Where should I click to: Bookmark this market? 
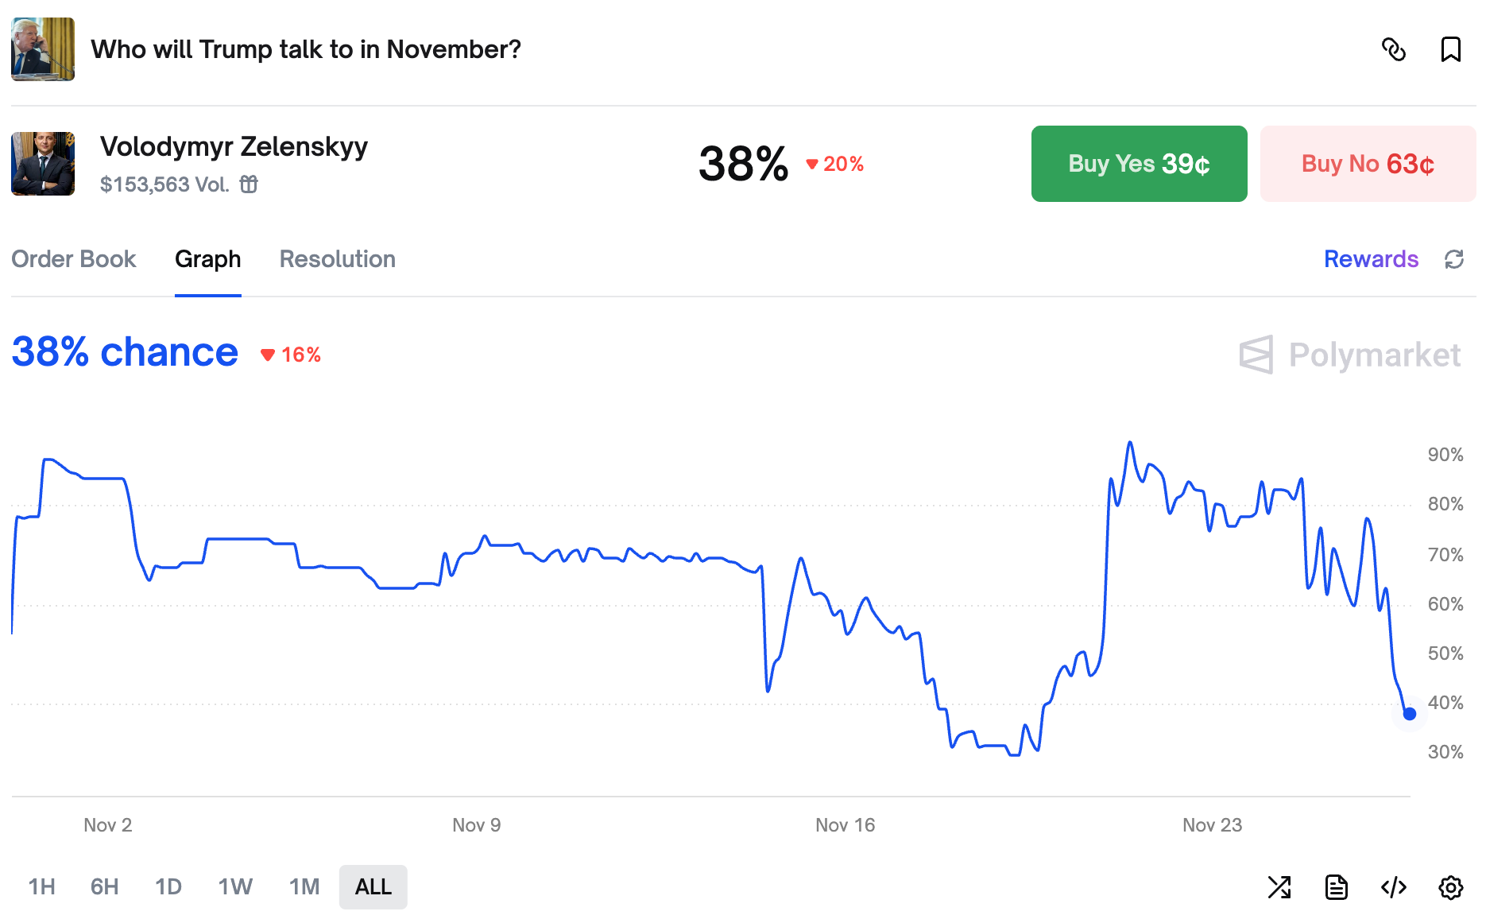(1450, 49)
